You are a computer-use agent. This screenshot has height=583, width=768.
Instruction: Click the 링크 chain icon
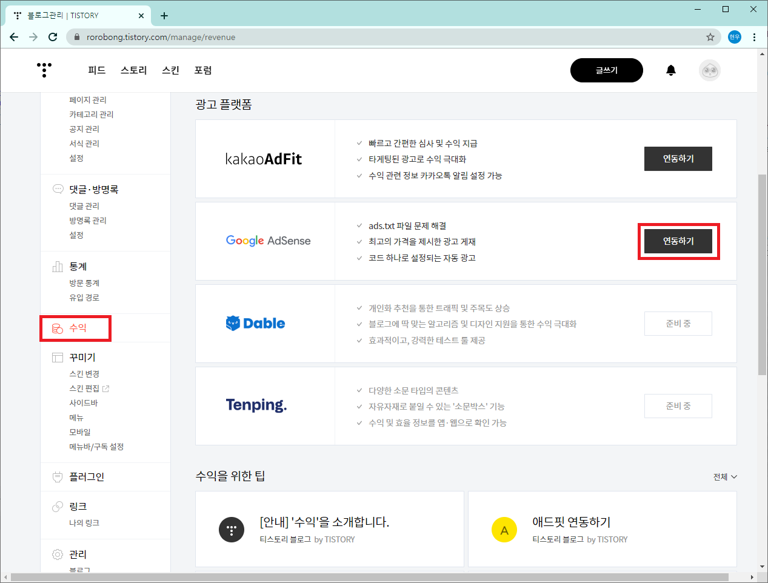pos(58,506)
